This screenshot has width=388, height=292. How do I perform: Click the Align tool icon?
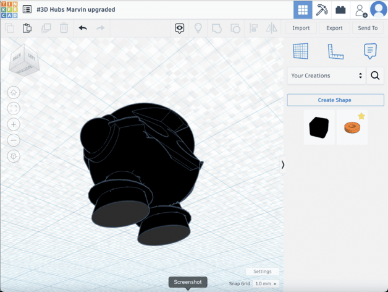coord(253,28)
